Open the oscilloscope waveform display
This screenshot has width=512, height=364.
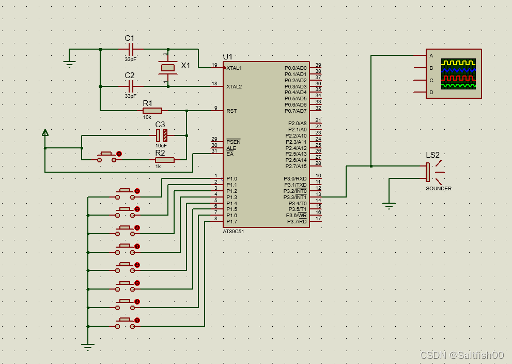coord(458,74)
